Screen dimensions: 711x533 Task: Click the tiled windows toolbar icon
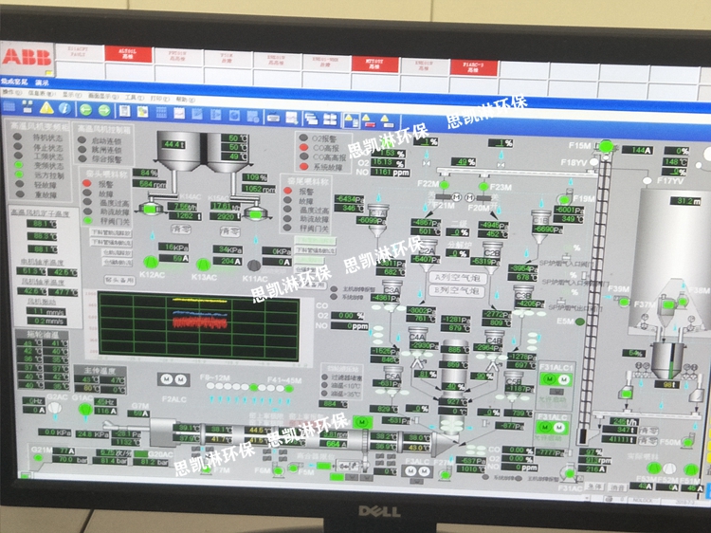[330, 119]
